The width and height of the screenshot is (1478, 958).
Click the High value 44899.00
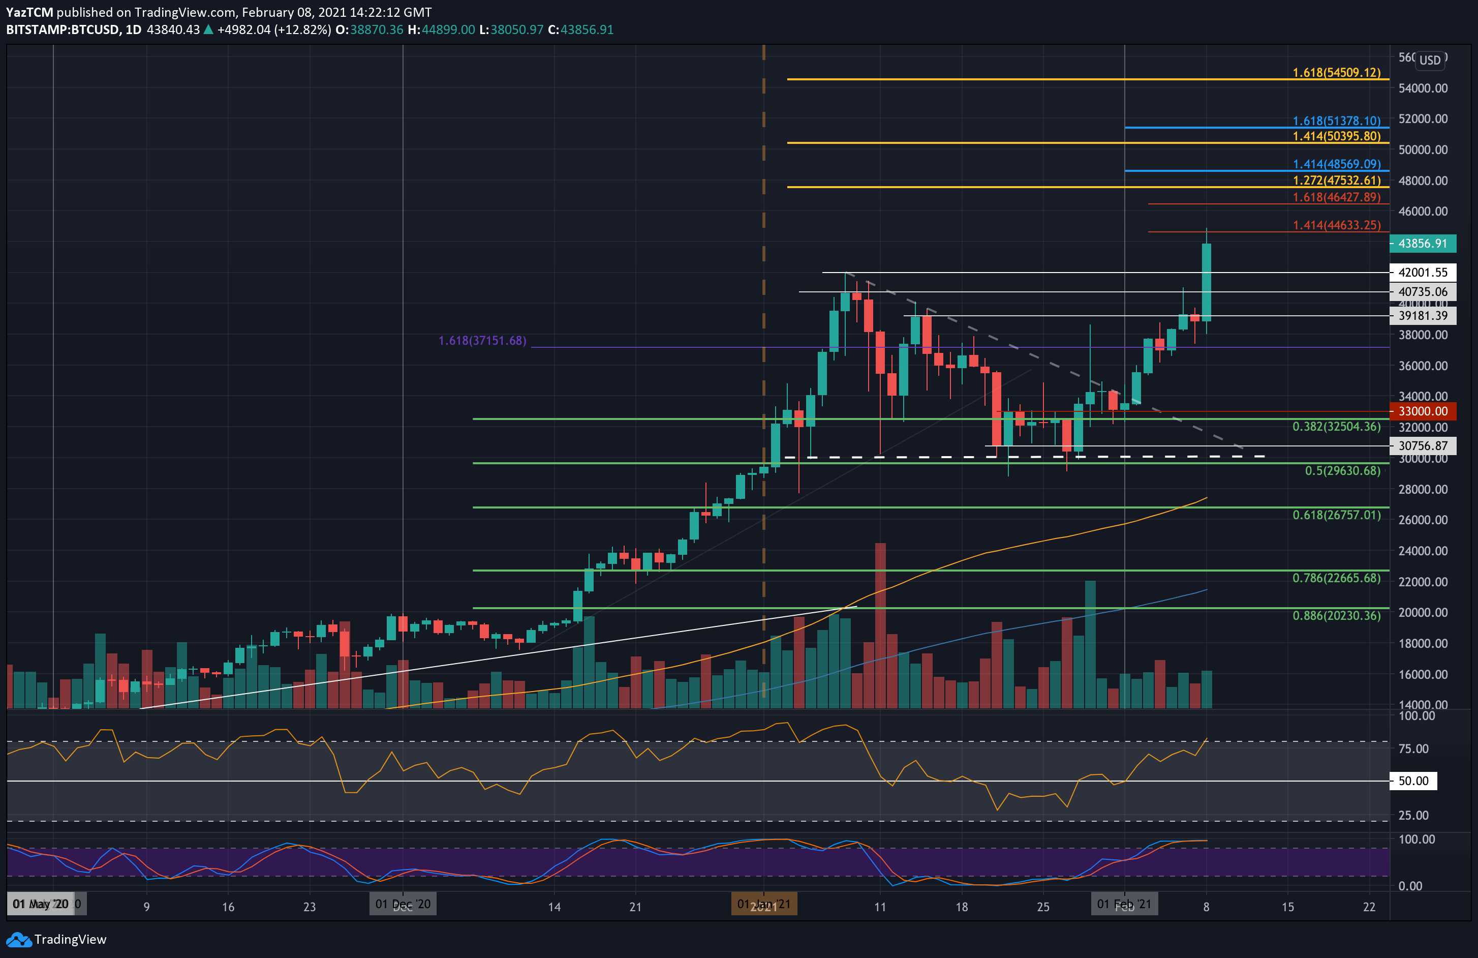(448, 30)
